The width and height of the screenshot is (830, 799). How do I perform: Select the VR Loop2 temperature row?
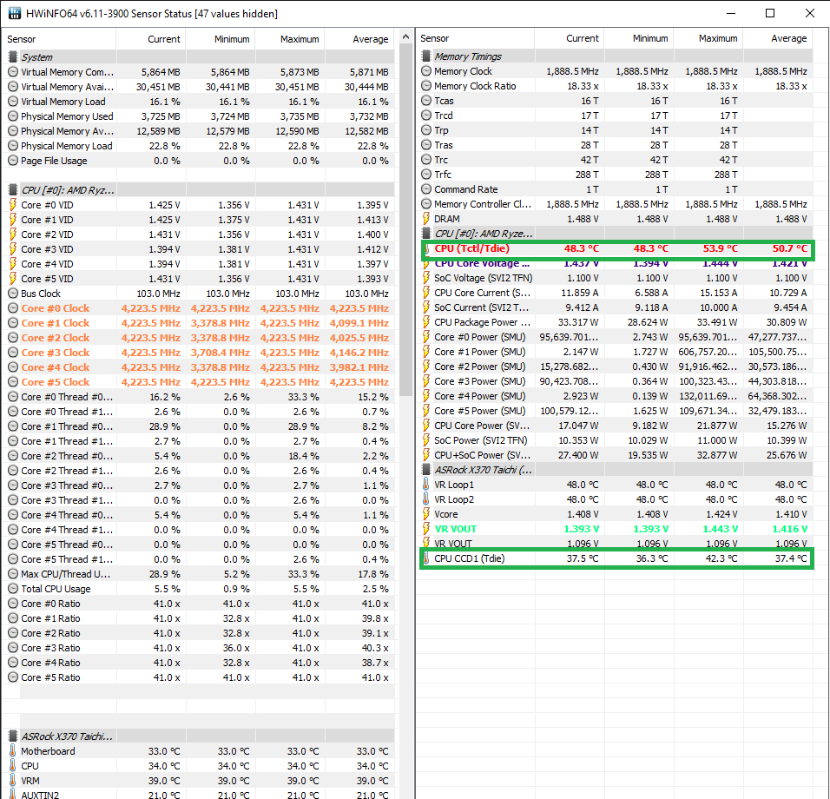click(615, 499)
